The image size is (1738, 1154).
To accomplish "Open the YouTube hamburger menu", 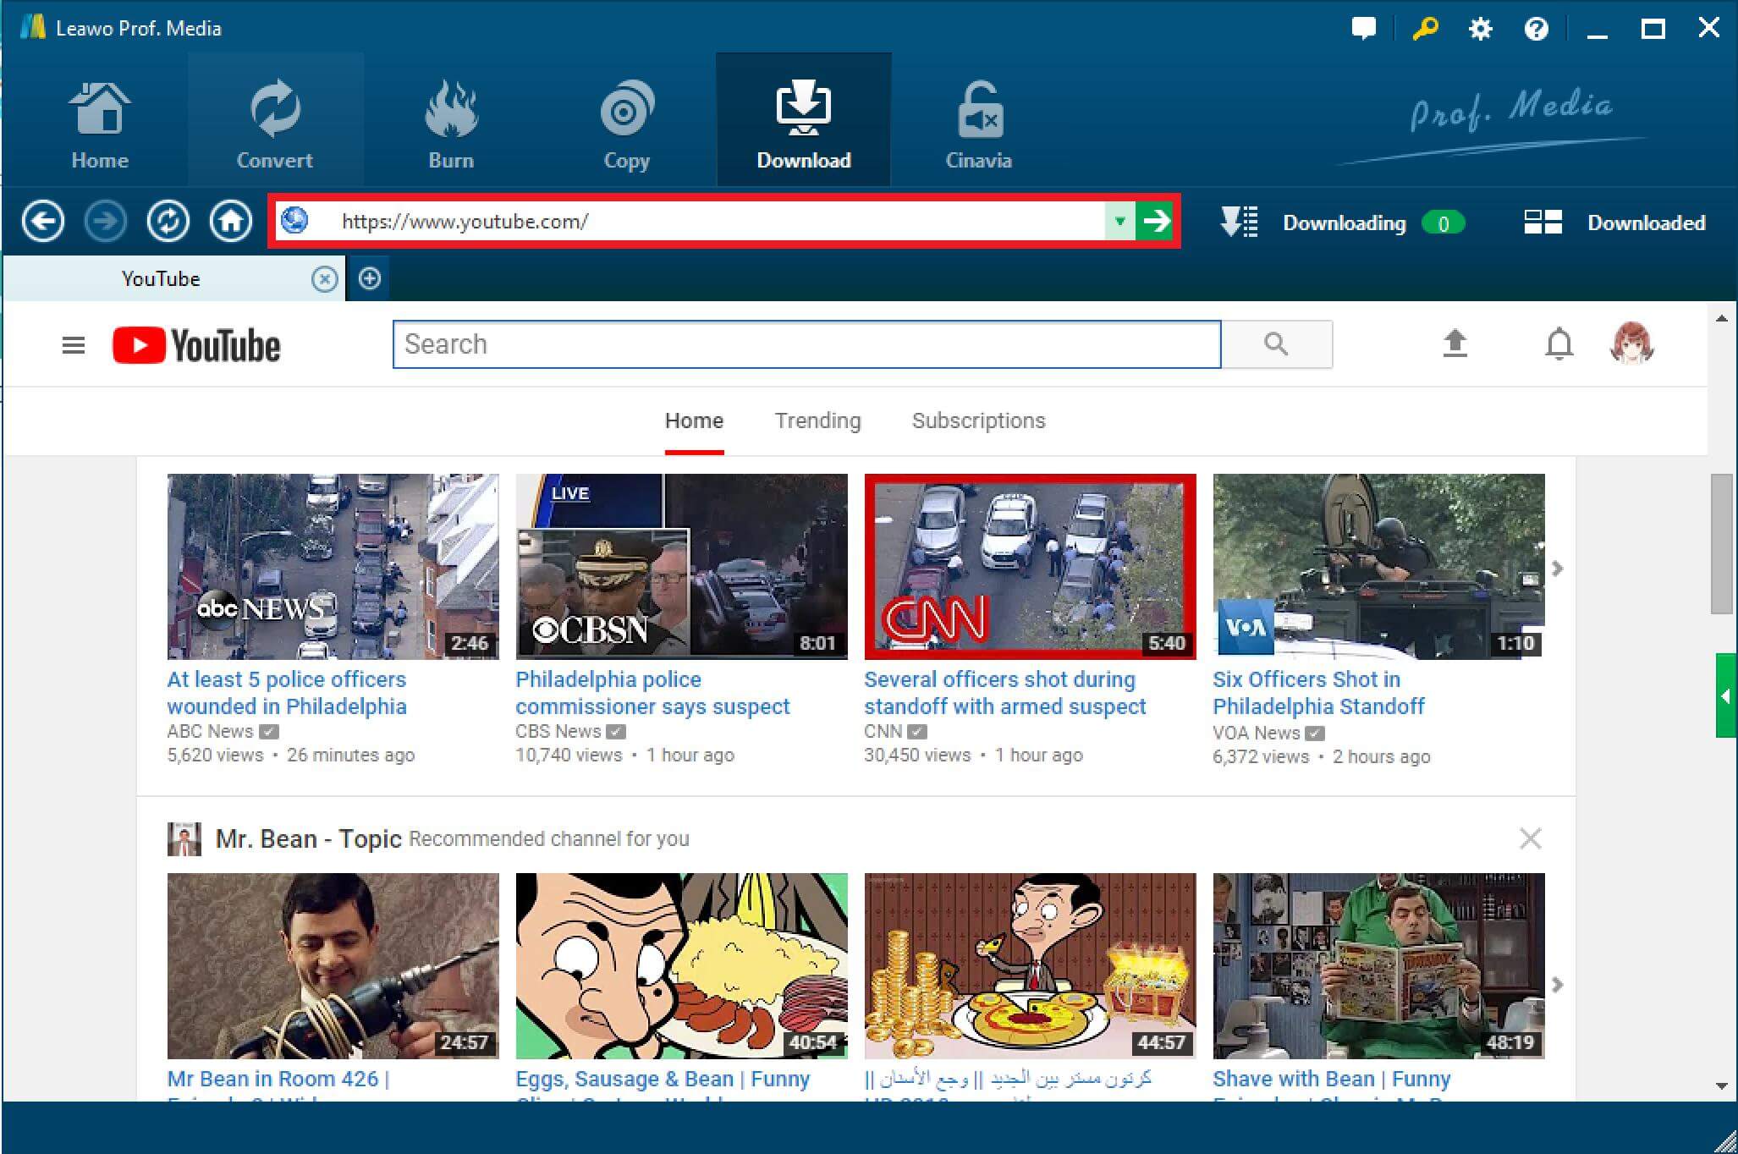I will coord(73,344).
